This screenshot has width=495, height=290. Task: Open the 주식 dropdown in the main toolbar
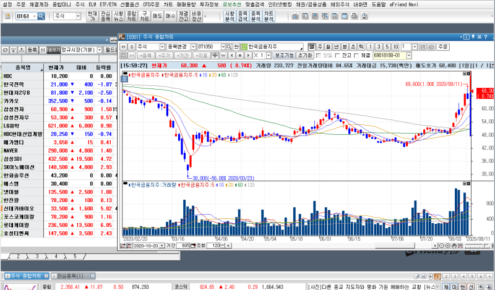click(79, 16)
